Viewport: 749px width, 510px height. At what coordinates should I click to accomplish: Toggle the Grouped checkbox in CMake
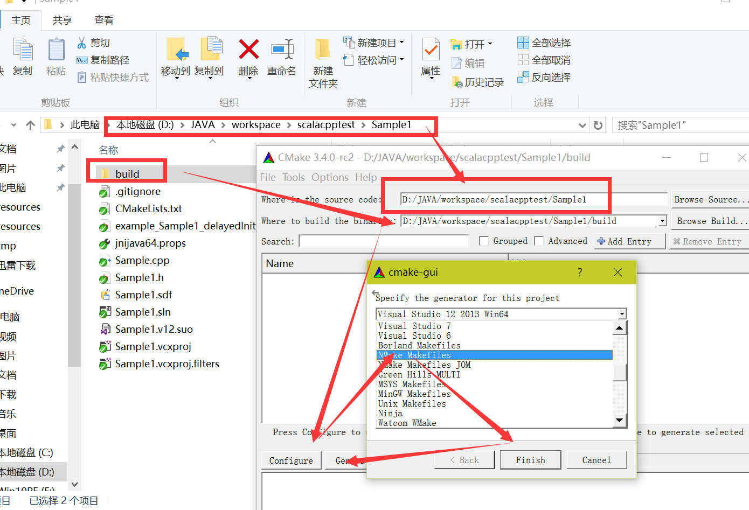pyautogui.click(x=484, y=241)
